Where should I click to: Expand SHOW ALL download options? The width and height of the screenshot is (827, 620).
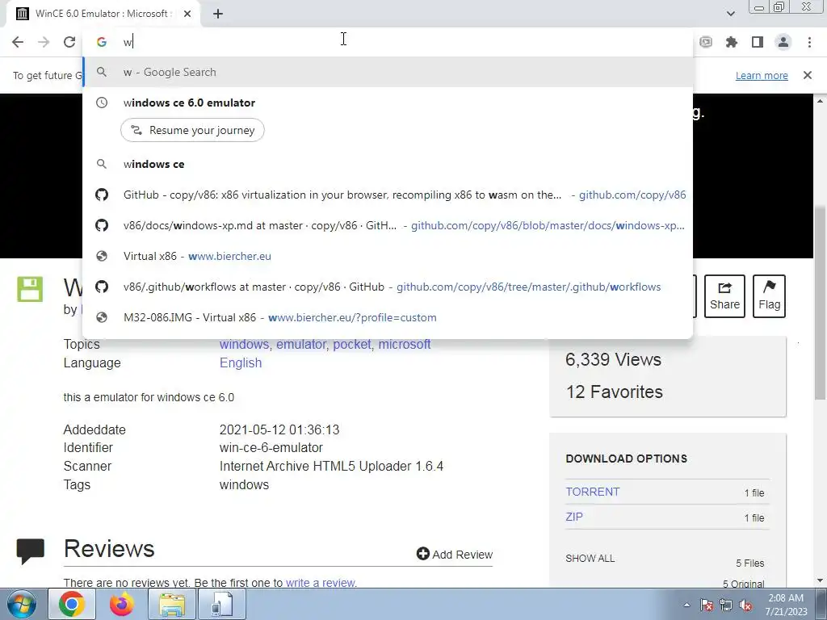[590, 559]
